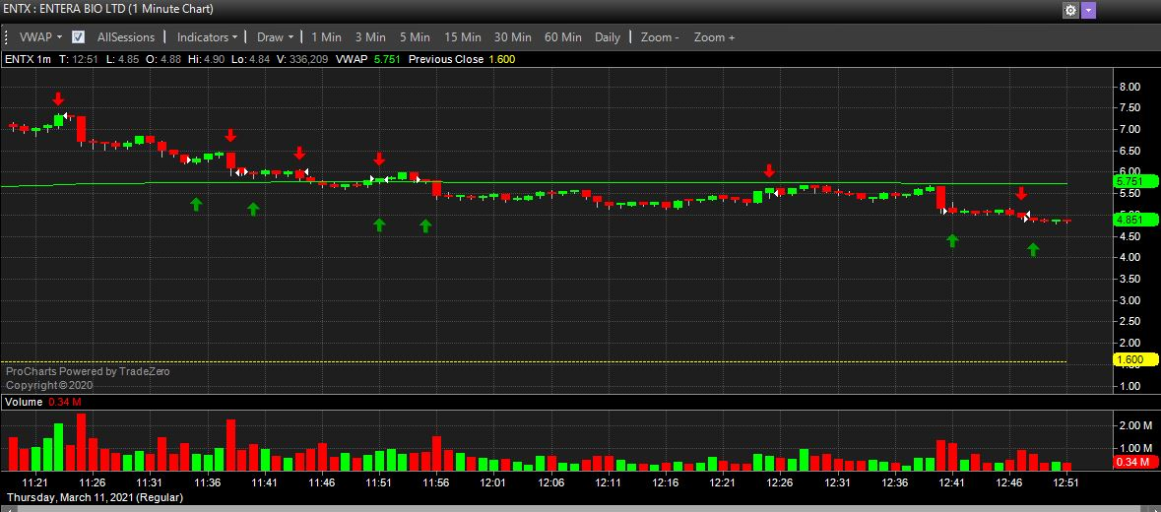Click the red 0.34 M volume tag
Screen dimensions: 1161x512
pos(1129,463)
